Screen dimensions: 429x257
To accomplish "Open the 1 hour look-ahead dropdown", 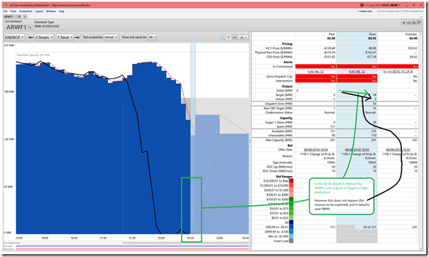I will (x=65, y=37).
